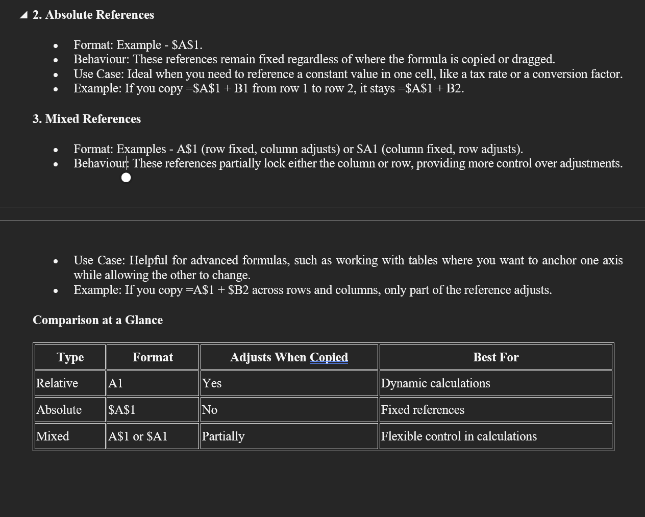Collapse the "2. Absolute References" heading triangle
The image size is (645, 517).
point(23,15)
